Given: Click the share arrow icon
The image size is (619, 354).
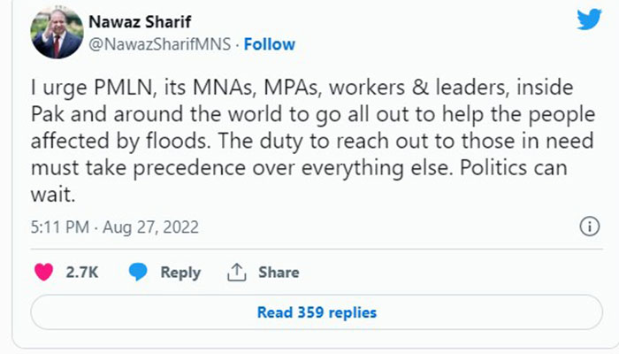Looking at the screenshot, I should point(236,273).
